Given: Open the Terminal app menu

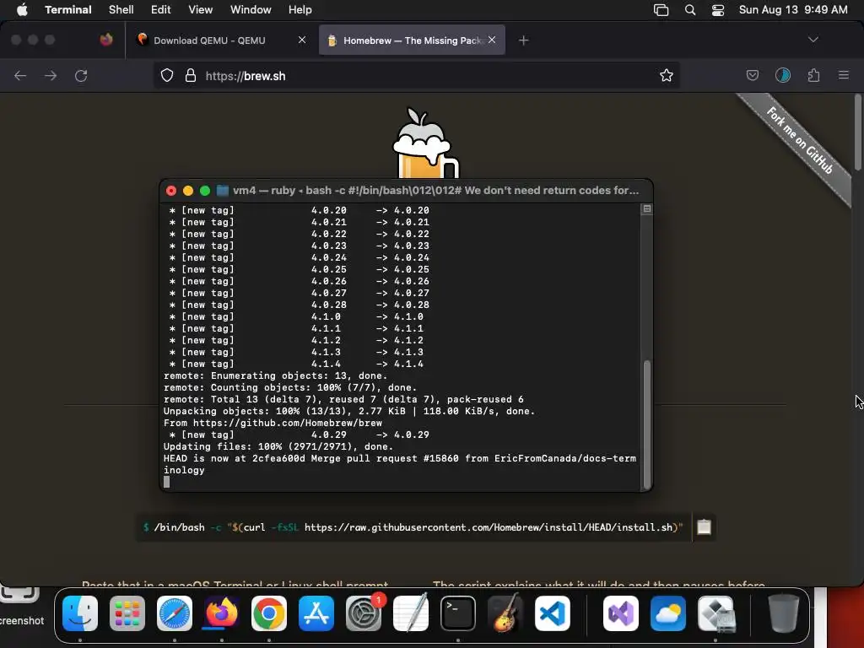Looking at the screenshot, I should click(x=68, y=10).
